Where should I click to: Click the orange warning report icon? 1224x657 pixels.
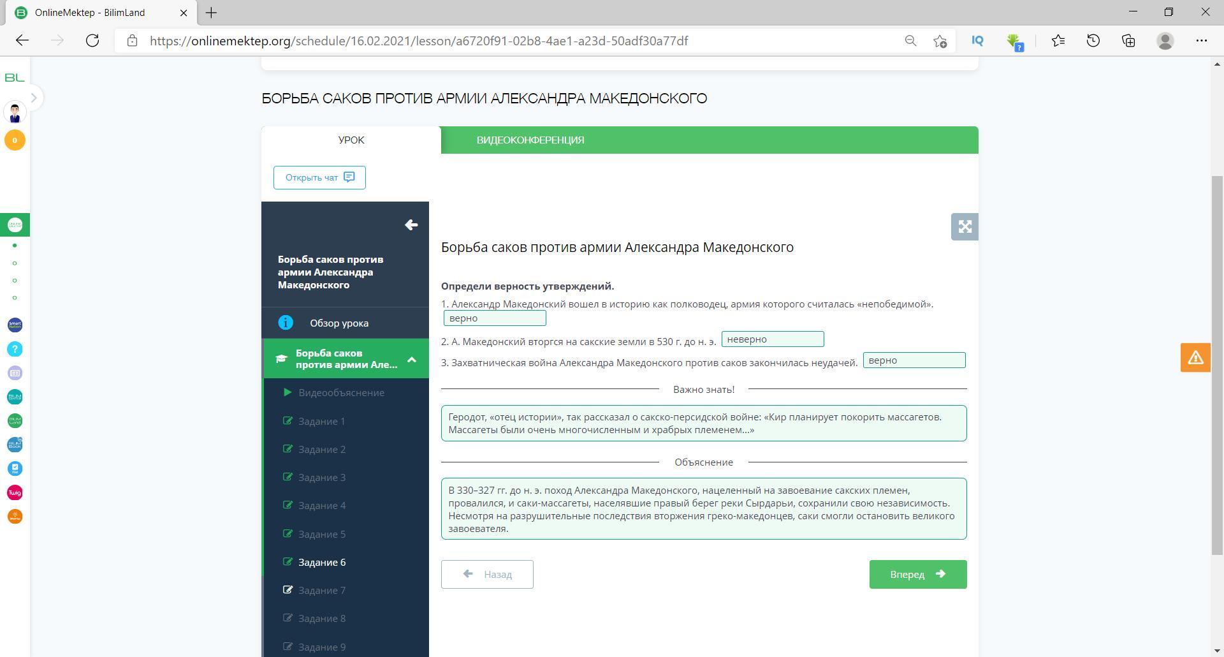(x=1195, y=357)
